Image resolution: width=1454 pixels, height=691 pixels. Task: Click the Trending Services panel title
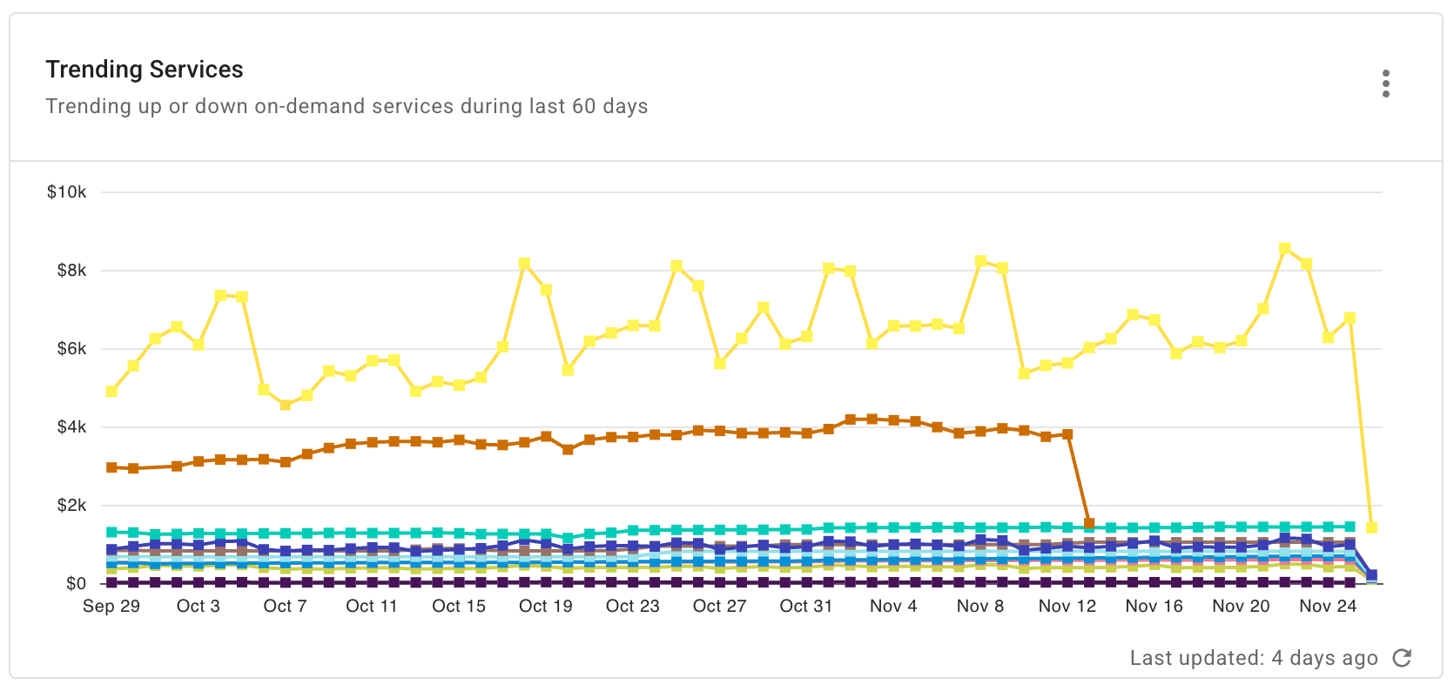pyautogui.click(x=144, y=69)
